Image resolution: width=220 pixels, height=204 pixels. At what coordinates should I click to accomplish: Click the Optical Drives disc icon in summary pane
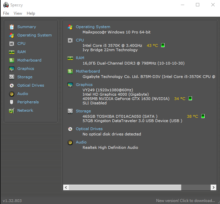coord(70,129)
